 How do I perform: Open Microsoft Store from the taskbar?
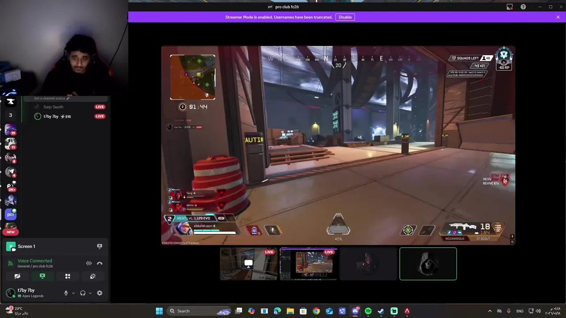coord(303,311)
